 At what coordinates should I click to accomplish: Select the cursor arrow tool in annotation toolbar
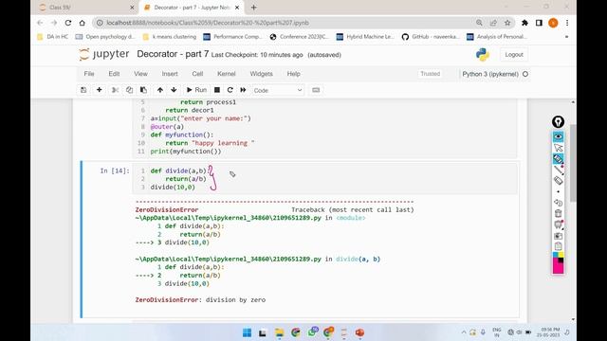point(558,148)
